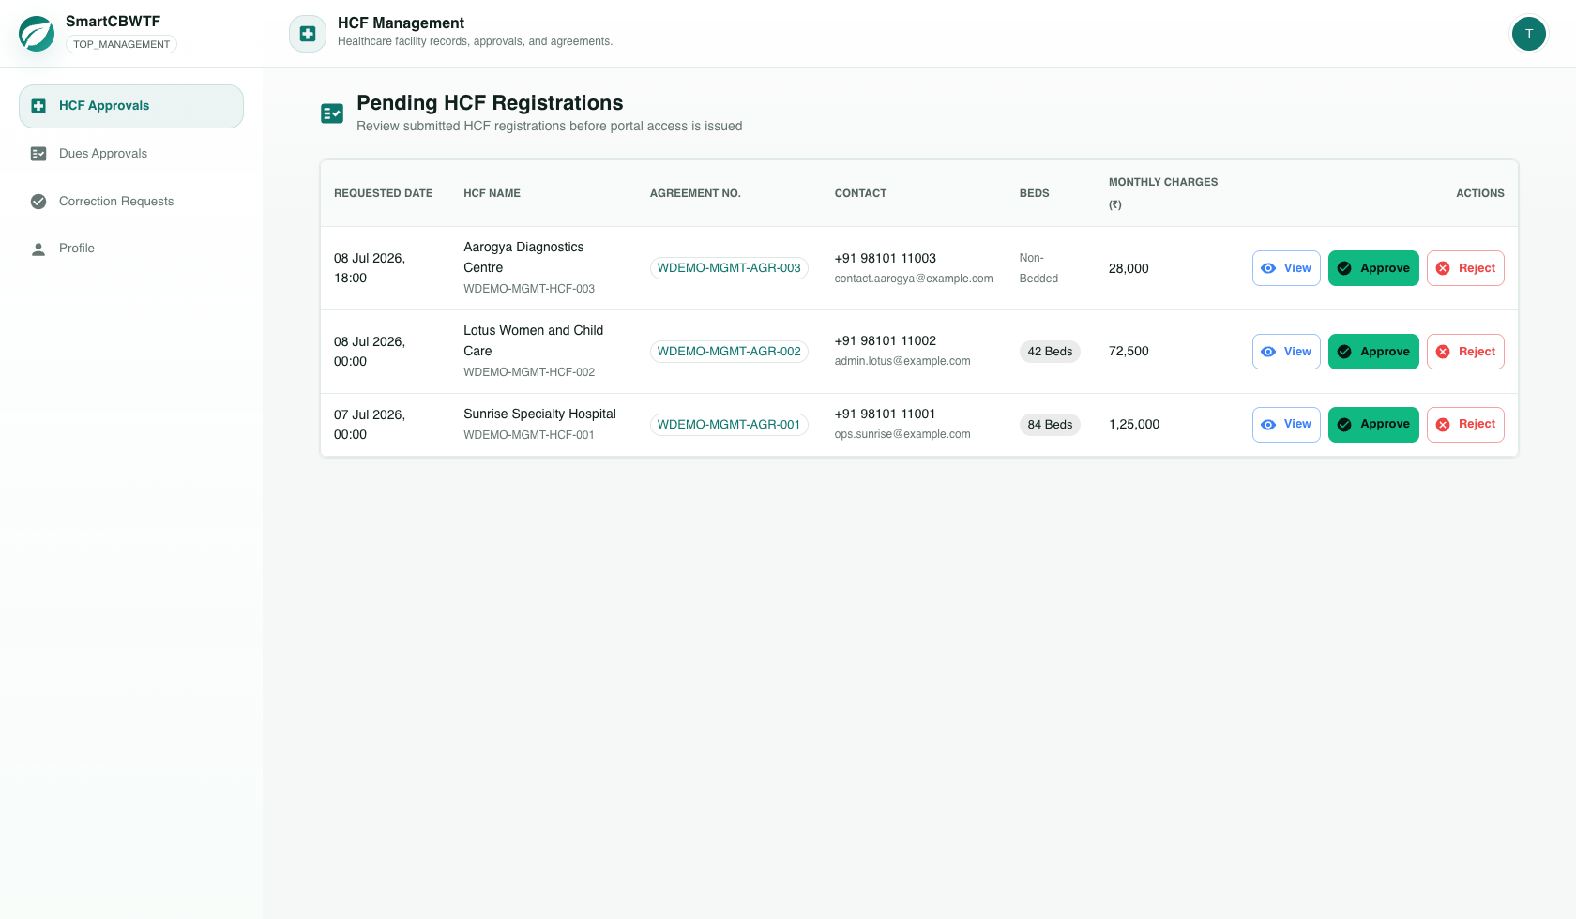
Task: Approve Sunrise Specialty Hospital registration
Action: 1373,425
